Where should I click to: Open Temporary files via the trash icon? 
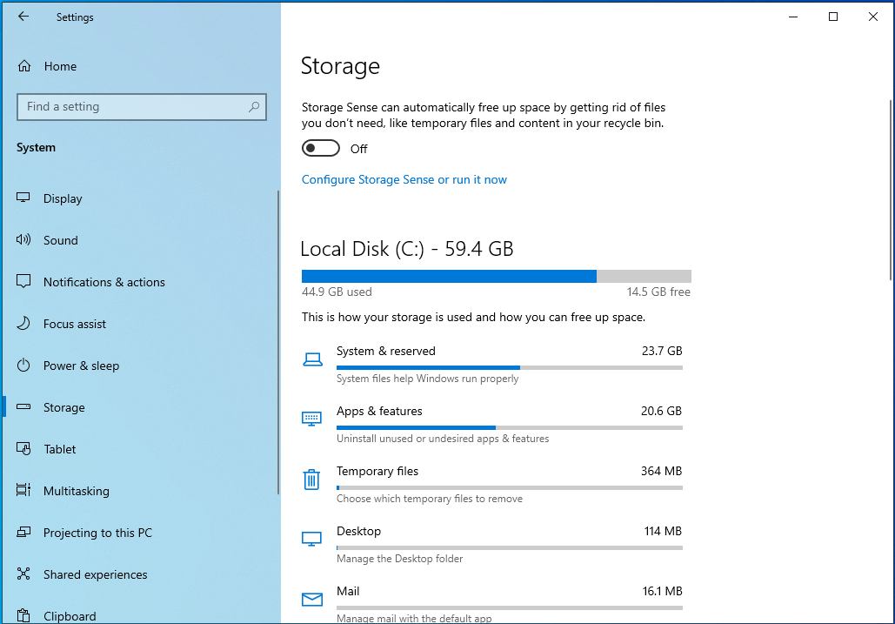click(x=311, y=479)
